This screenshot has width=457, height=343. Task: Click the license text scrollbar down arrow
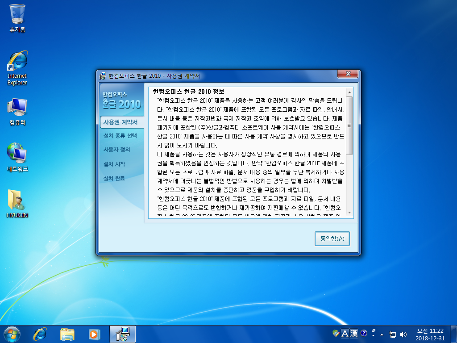click(349, 213)
